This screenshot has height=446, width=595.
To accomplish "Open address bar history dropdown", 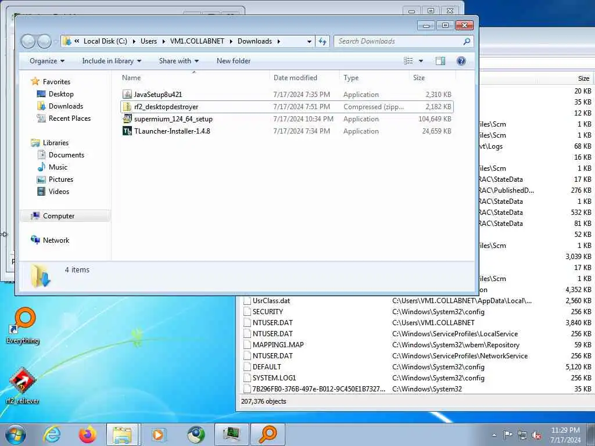I will 309,41.
